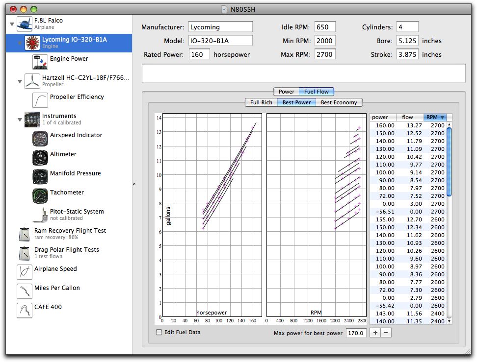Select the row with flow 8.97
Viewport: 477px width, 362px height.
(408, 266)
